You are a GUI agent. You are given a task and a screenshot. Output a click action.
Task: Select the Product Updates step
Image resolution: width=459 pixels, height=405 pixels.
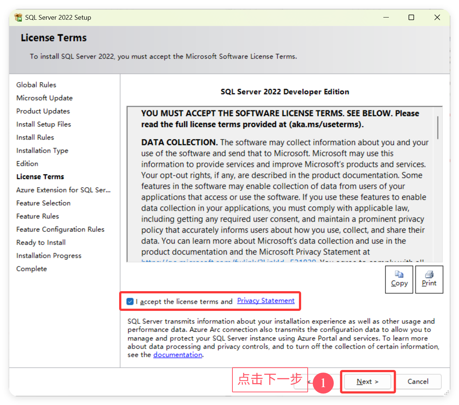pos(43,111)
